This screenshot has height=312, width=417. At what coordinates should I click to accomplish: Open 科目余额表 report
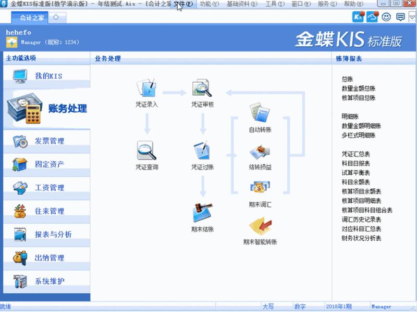coord(355,182)
